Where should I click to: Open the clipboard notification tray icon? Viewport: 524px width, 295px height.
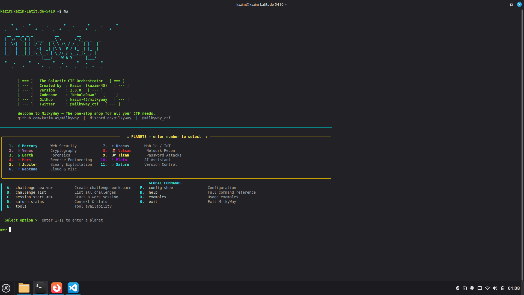465,288
